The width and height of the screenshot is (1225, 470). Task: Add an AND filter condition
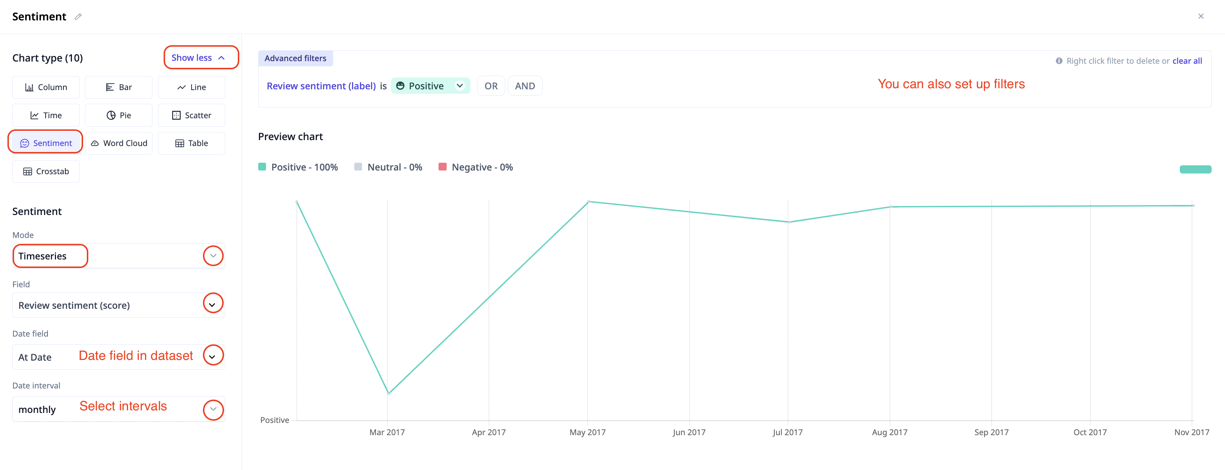click(x=525, y=86)
